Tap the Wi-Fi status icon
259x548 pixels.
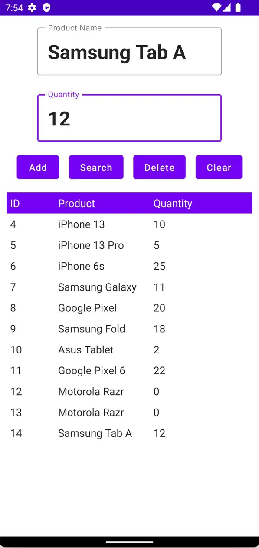coord(216,7)
